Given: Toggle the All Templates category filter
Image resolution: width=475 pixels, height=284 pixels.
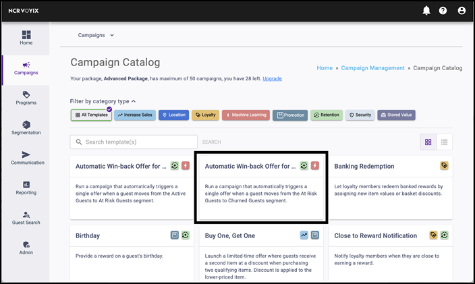Looking at the screenshot, I should [x=90, y=115].
